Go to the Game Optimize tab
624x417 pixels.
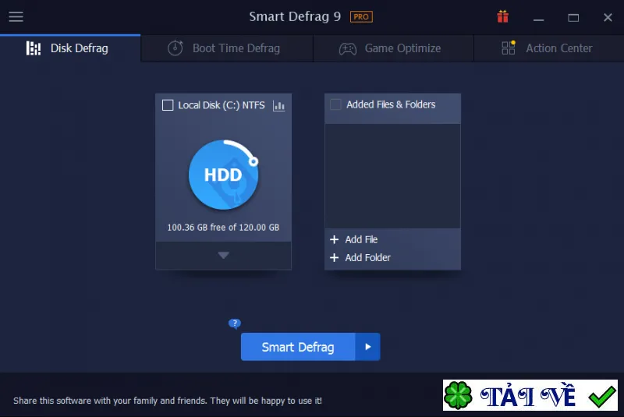(x=393, y=48)
